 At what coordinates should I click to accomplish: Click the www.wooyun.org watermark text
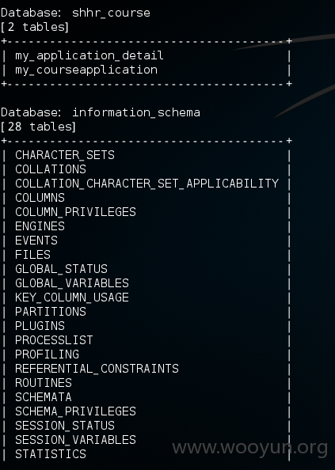click(x=249, y=448)
